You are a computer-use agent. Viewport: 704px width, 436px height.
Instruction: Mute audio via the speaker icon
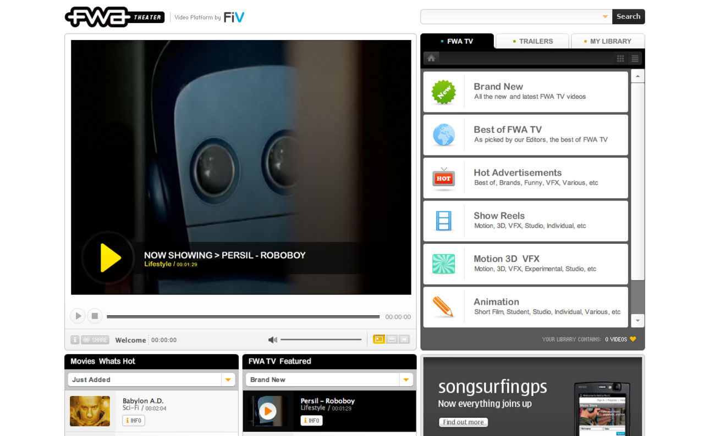272,340
